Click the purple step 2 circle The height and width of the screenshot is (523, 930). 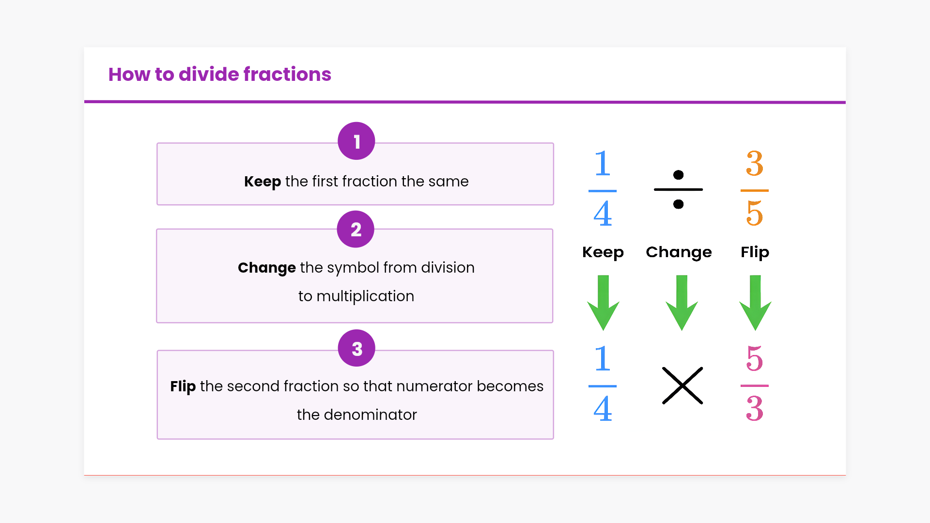click(x=356, y=229)
